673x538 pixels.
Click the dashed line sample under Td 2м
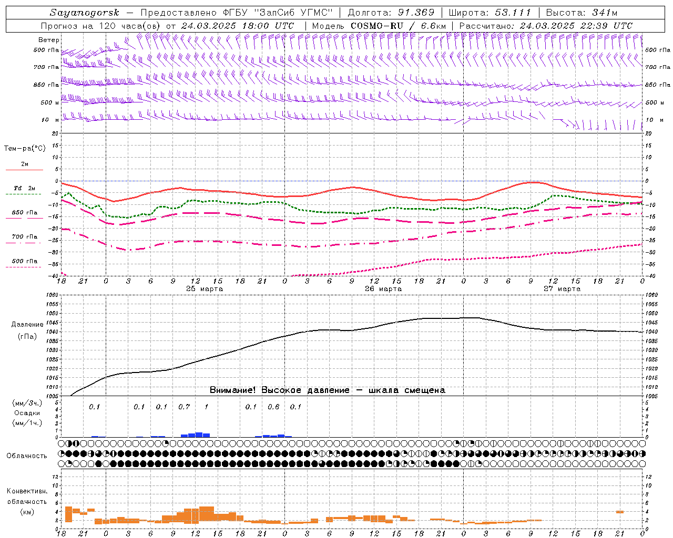point(24,194)
